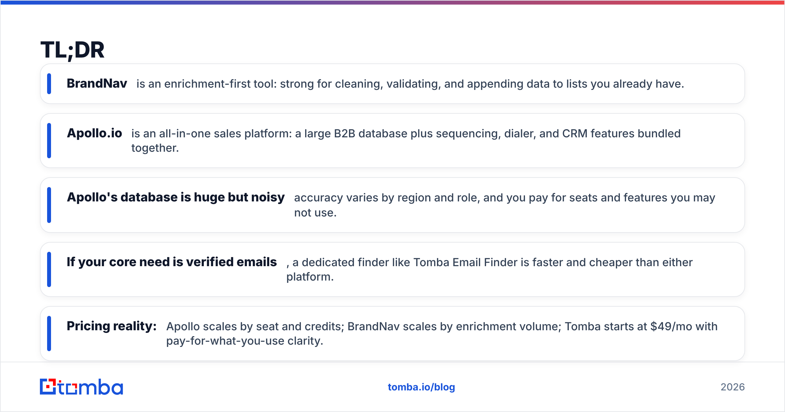
Task: Click the $49/mo pricing sentence
Action: click(442, 334)
